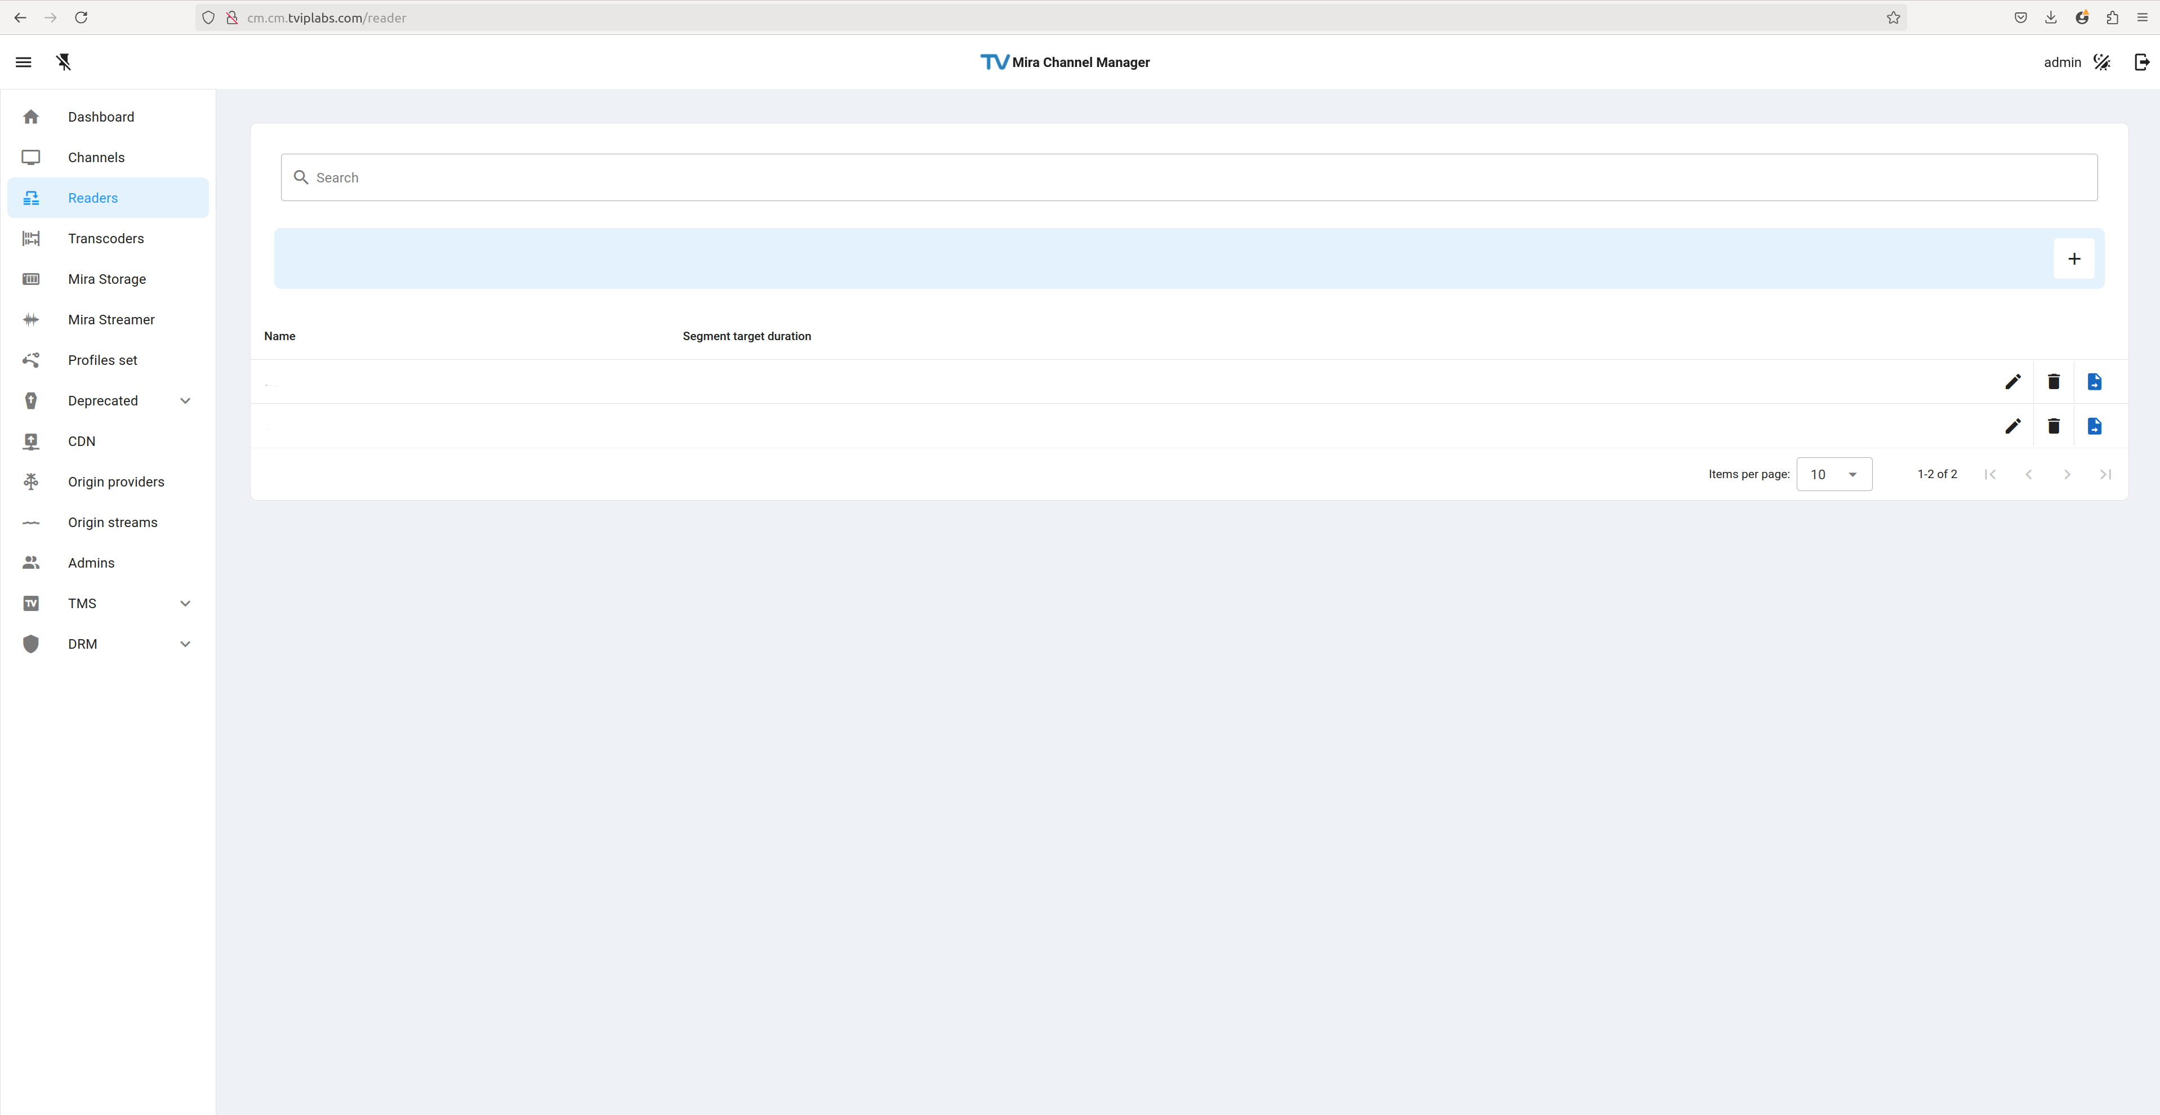This screenshot has width=2160, height=1115.
Task: Click the Search input field
Action: [x=1189, y=178]
